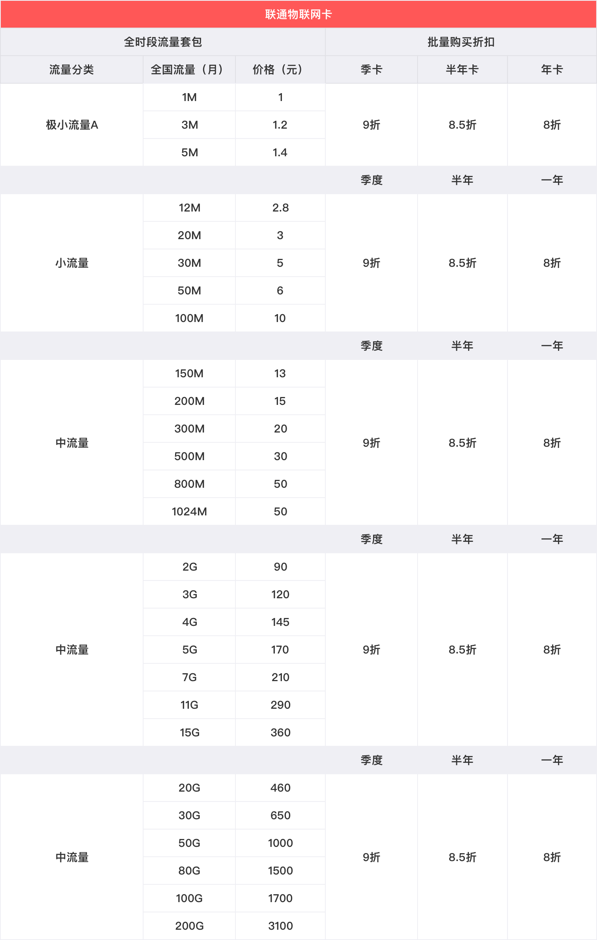Viewport: 597px width, 940px height.
Task: Click the 15G data plan cell
Action: coord(189,732)
